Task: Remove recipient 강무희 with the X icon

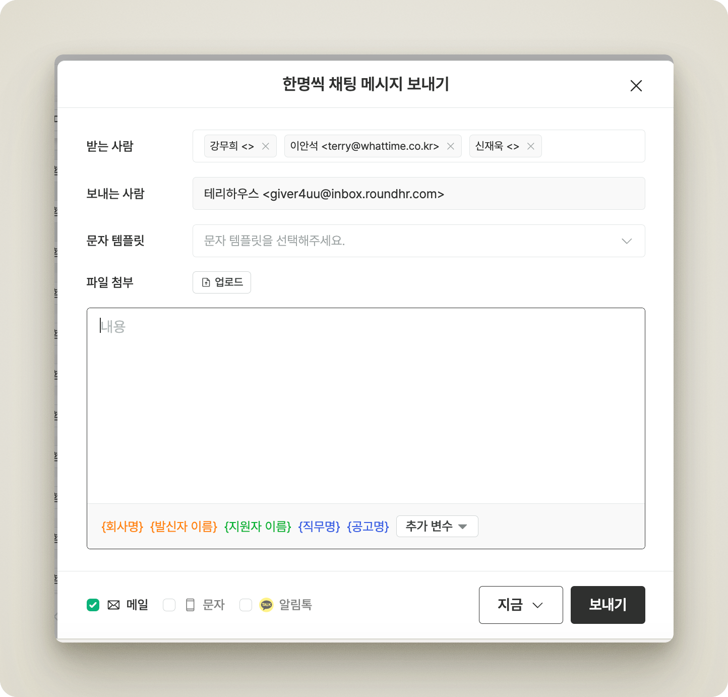Action: point(266,146)
